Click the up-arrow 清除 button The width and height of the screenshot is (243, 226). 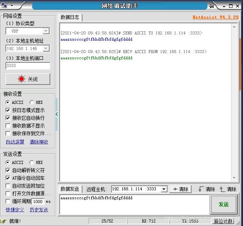(228, 189)
